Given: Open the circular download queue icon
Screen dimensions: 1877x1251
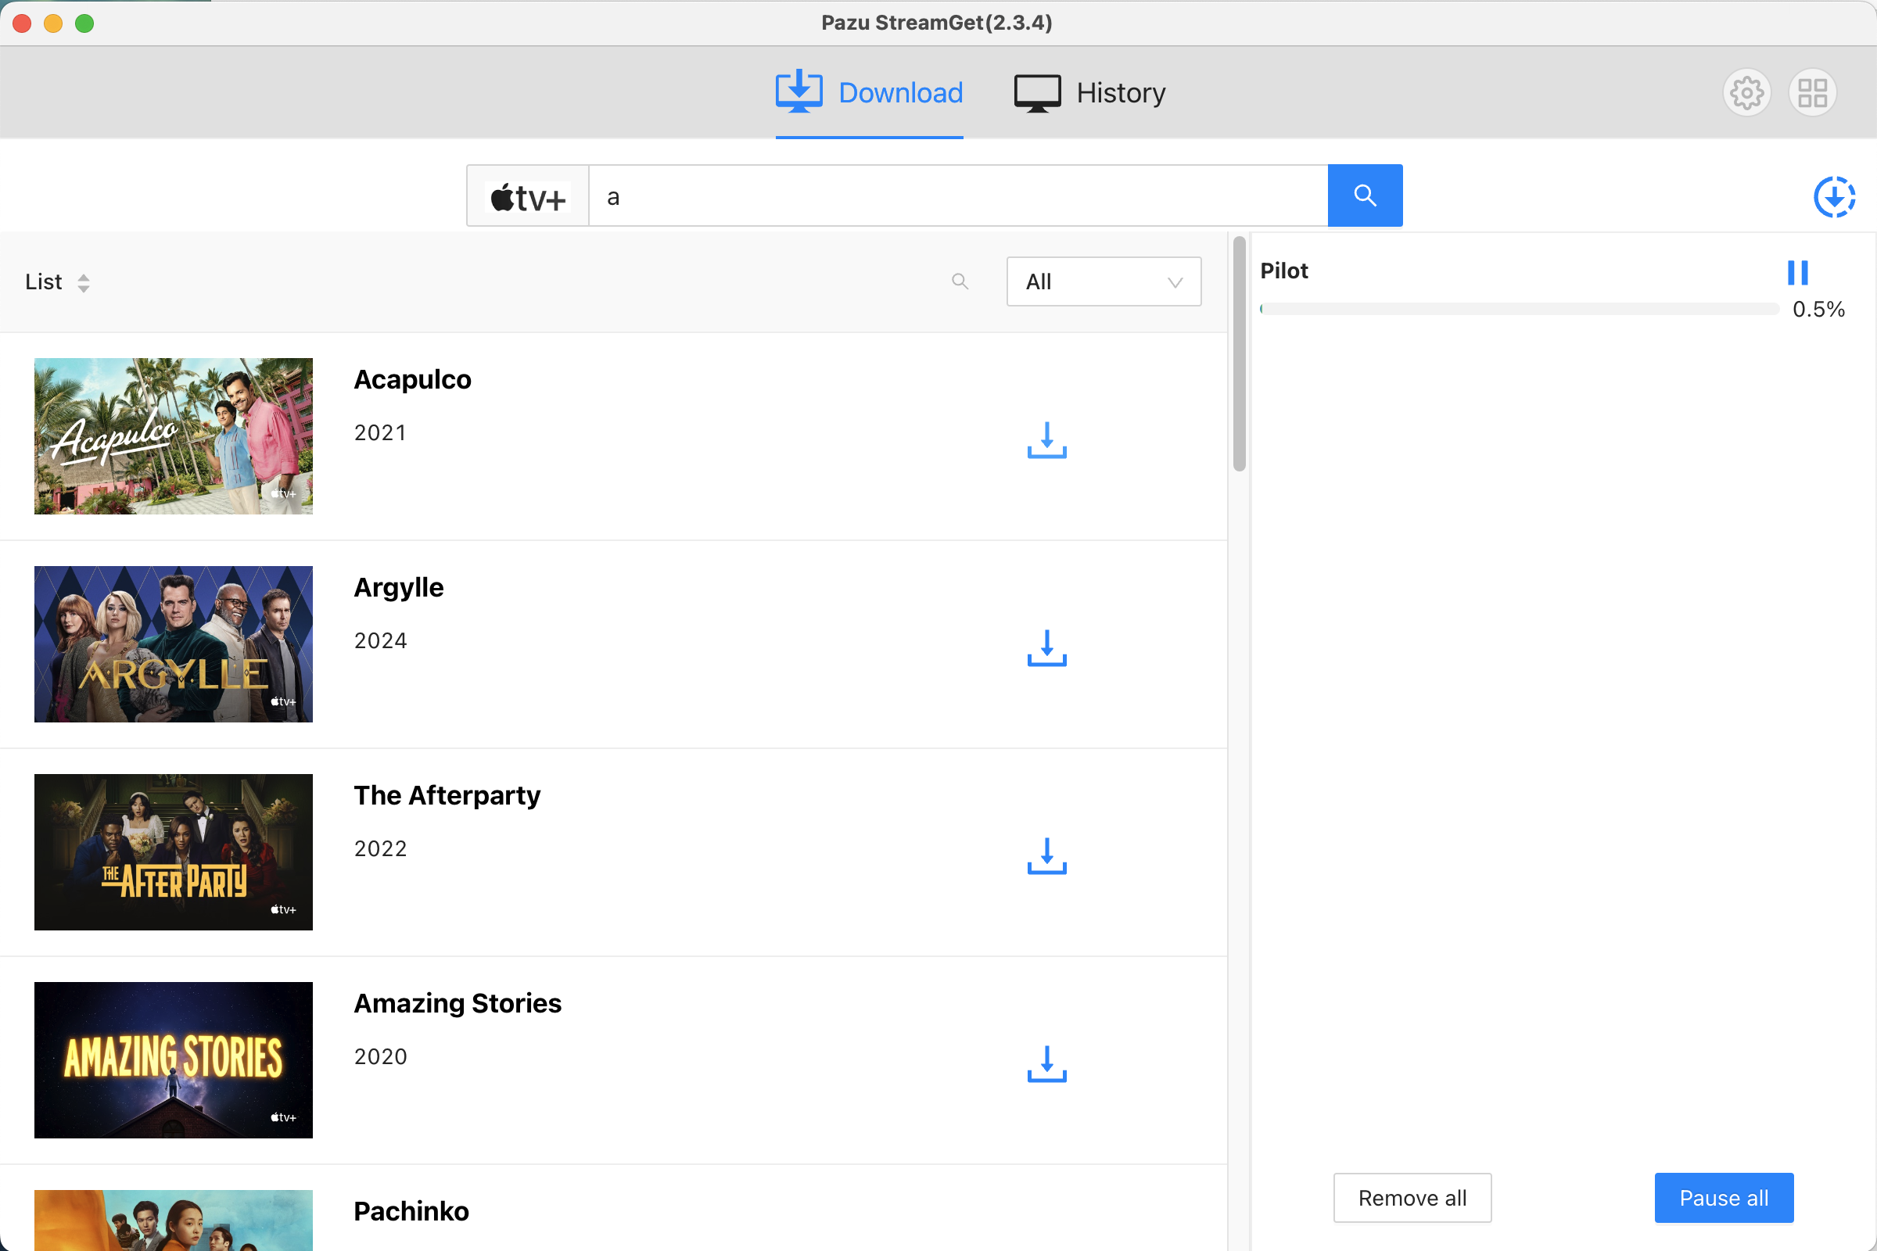Looking at the screenshot, I should coord(1834,197).
